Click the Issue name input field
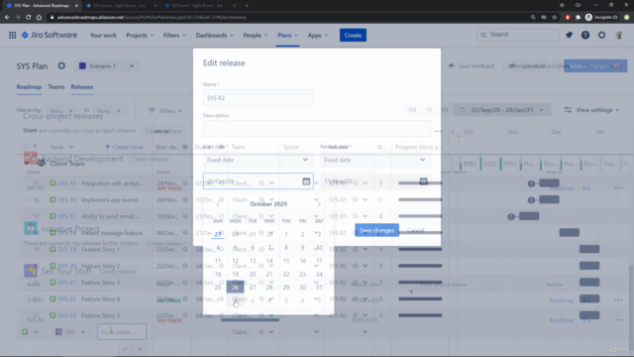The height and width of the screenshot is (357, 634). 122,332
